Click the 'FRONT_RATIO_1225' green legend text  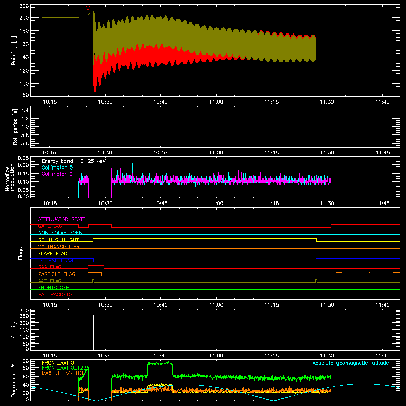point(66,368)
